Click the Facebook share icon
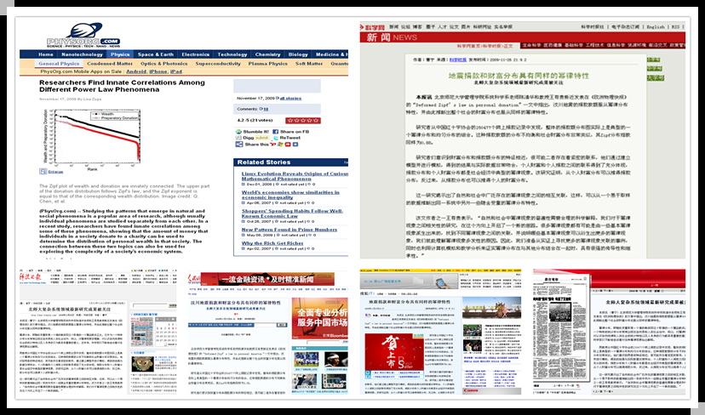Screen dimensions: 705x415 [x=275, y=132]
